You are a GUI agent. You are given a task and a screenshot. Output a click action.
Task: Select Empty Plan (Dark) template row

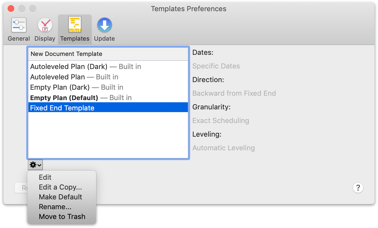tap(108, 87)
